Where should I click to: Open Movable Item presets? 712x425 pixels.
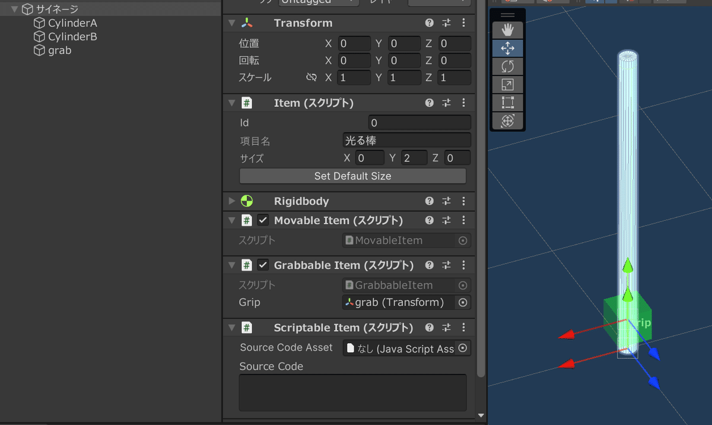447,220
